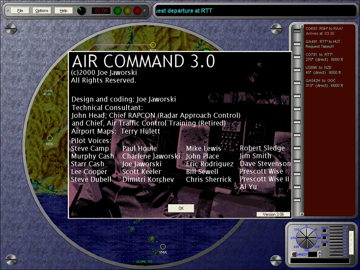Select the NORM speed option
The height and width of the screenshot is (270, 360).
pyautogui.click(x=324, y=238)
